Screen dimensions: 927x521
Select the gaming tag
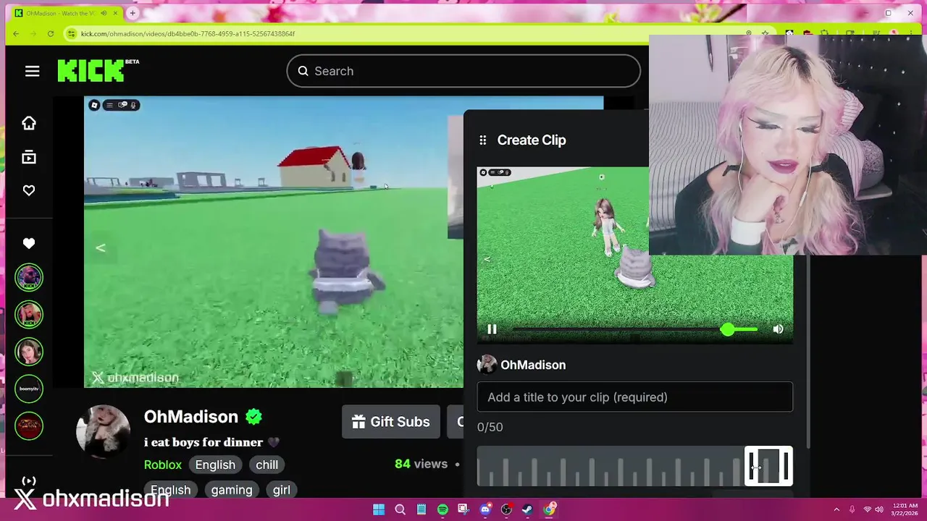tap(232, 490)
